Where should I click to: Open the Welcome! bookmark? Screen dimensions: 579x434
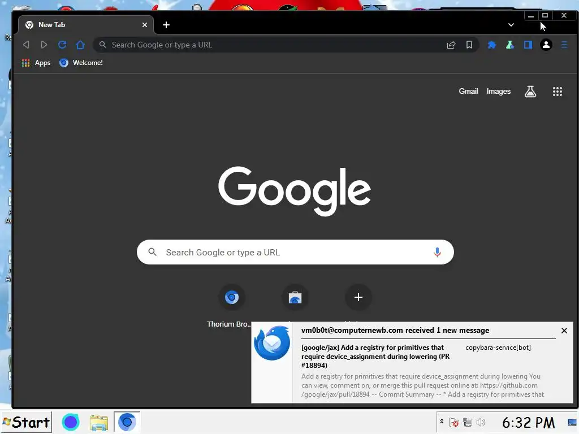pyautogui.click(x=81, y=63)
